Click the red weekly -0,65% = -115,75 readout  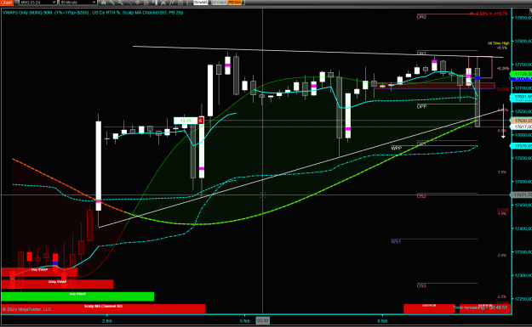coord(489,14)
